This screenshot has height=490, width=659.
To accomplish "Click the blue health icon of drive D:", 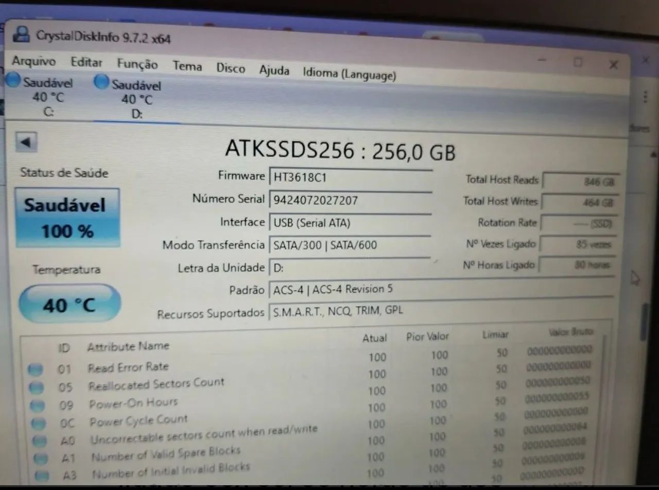I will pyautogui.click(x=102, y=82).
